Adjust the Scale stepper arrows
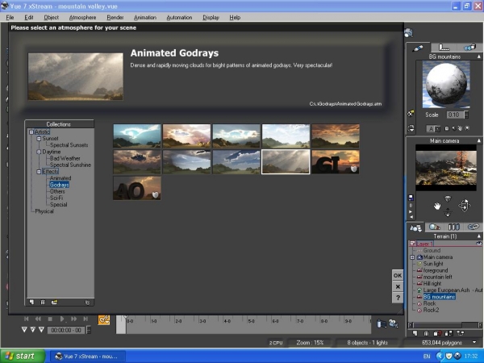The image size is (484, 363). [466, 115]
